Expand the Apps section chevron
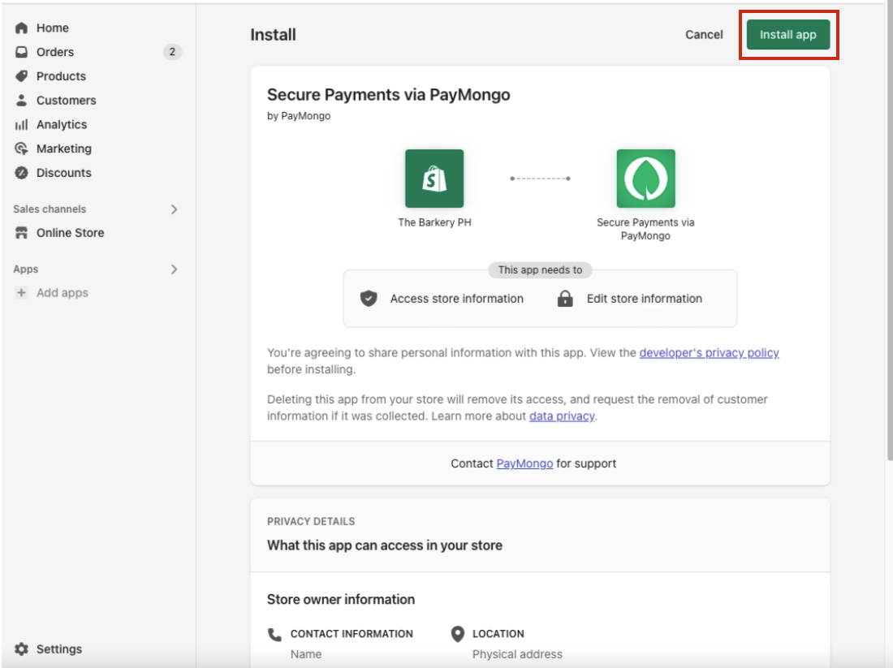 pyautogui.click(x=175, y=269)
